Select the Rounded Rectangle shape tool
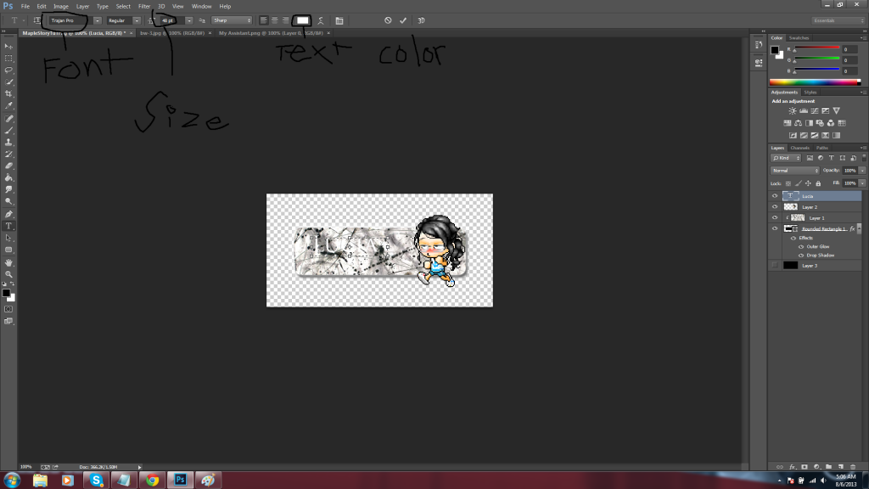This screenshot has width=869, height=489. 8,250
